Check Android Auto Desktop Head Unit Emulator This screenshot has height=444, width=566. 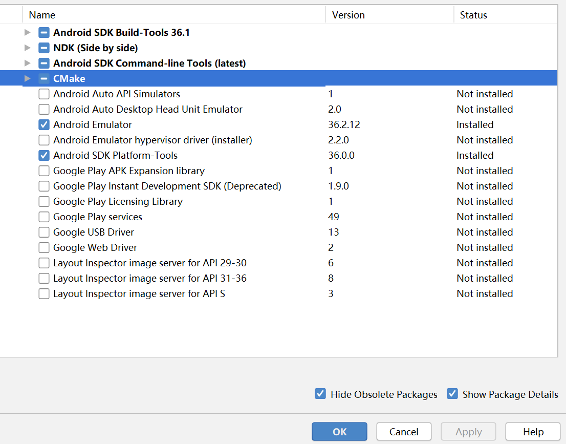pyautogui.click(x=44, y=109)
